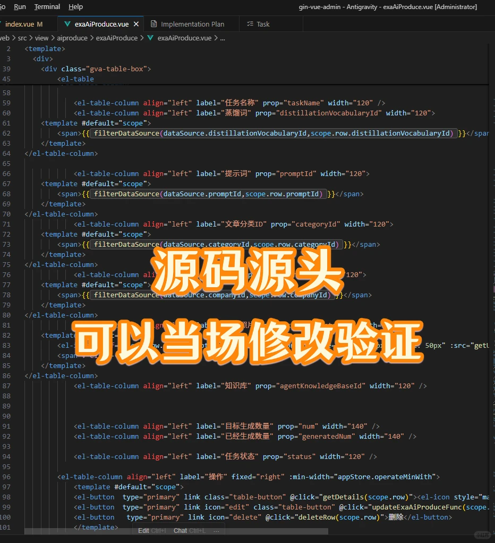The height and width of the screenshot is (543, 495).
Task: Click the document icon beside Implementation Plan
Action: (152, 23)
